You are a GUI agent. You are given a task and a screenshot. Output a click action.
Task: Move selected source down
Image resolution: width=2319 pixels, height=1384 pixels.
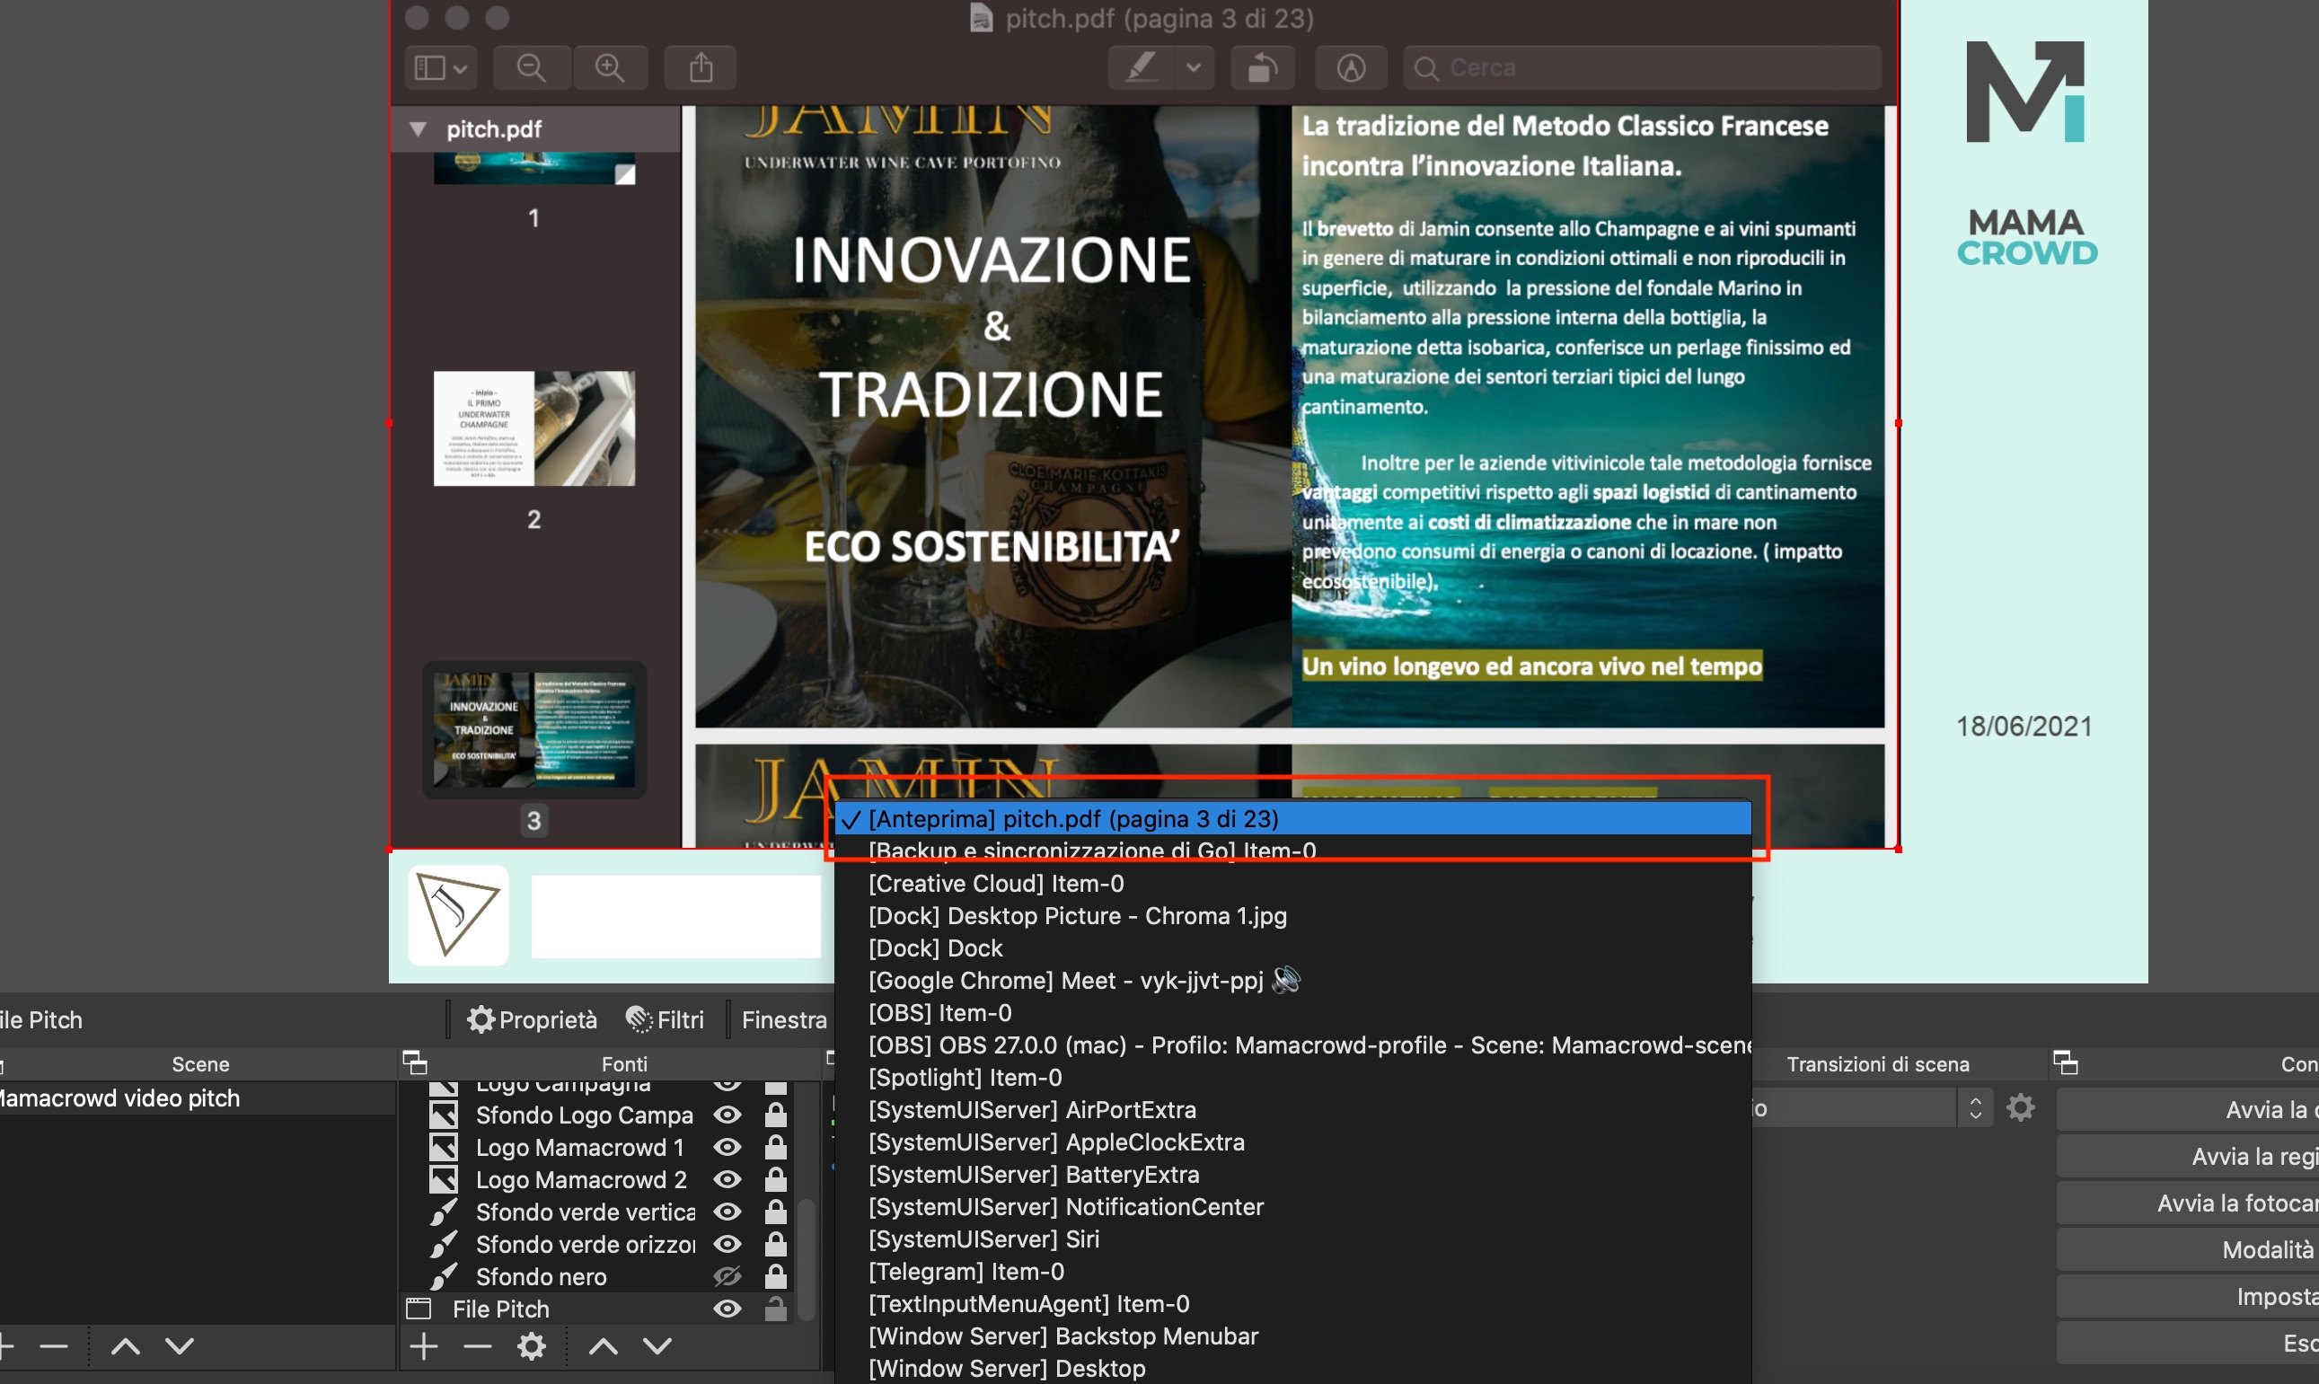pyautogui.click(x=657, y=1345)
